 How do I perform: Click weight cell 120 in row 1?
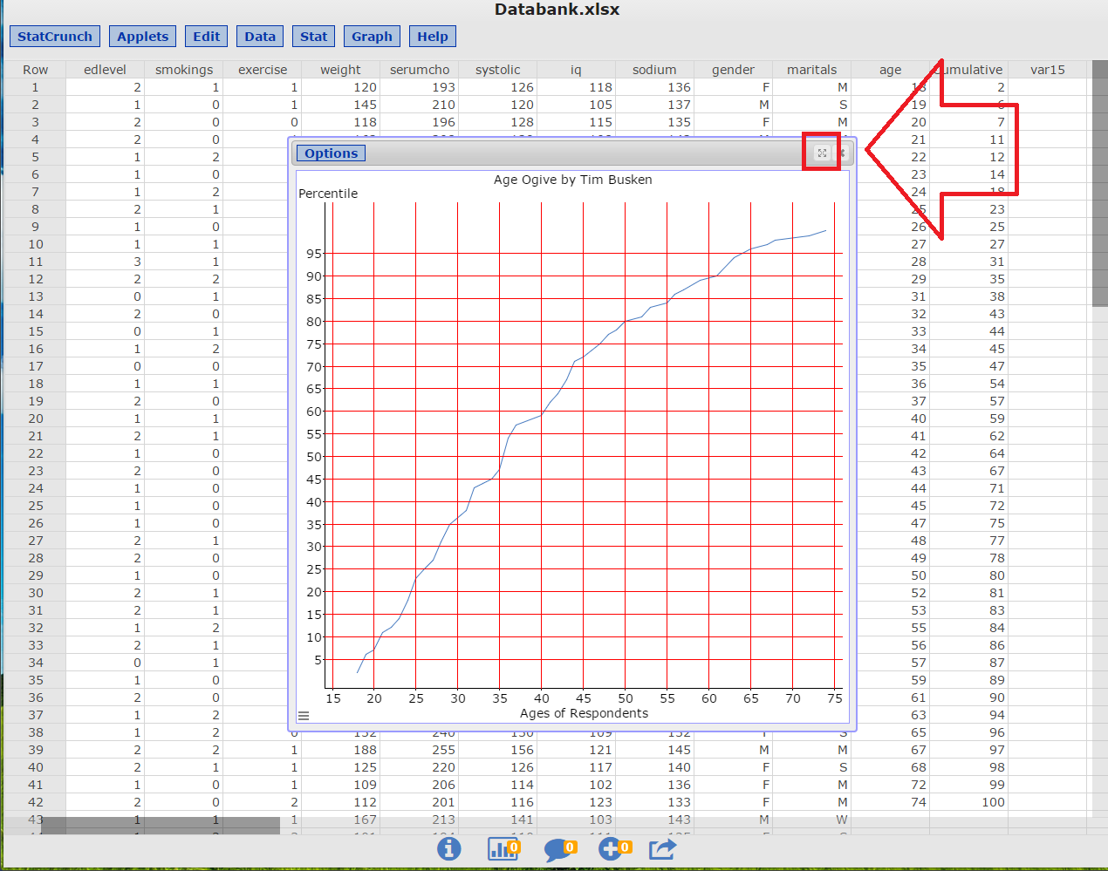tap(341, 87)
